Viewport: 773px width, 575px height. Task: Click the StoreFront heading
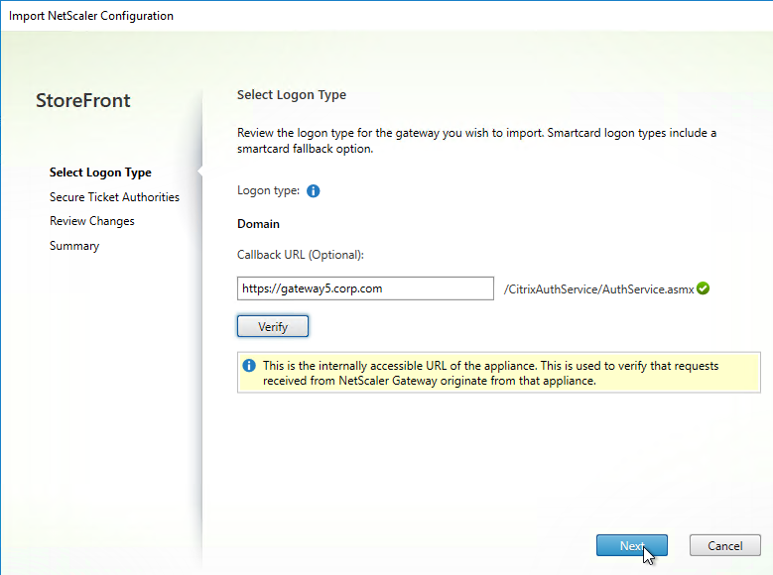[83, 100]
